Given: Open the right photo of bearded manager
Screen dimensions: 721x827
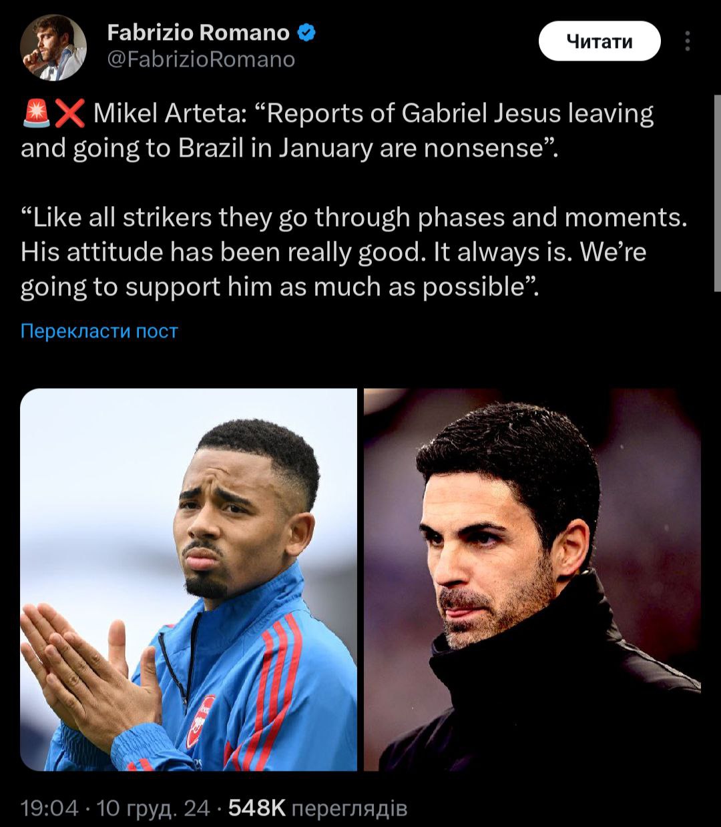Looking at the screenshot, I should click(x=532, y=579).
